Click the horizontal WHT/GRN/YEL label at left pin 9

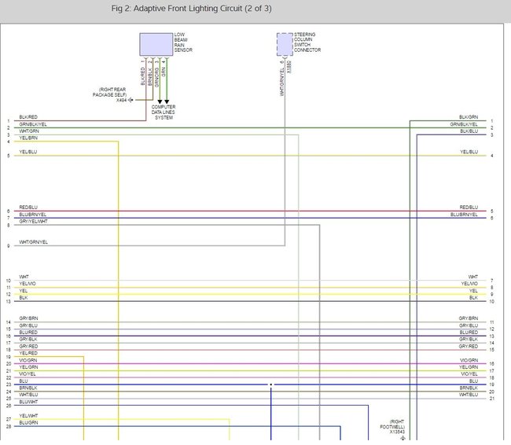pos(33,242)
